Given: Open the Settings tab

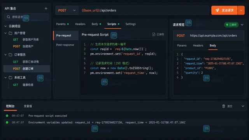Looking at the screenshot, I should point(131,24).
